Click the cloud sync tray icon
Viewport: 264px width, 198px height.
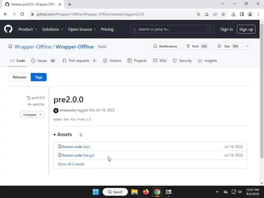coord(226,192)
